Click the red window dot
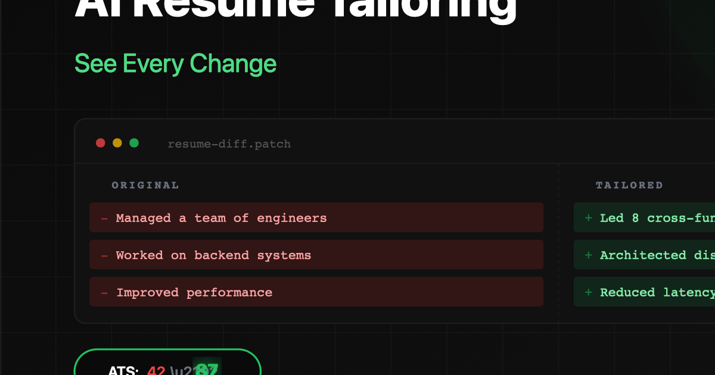Screen dimensions: 715x375 coord(101,143)
